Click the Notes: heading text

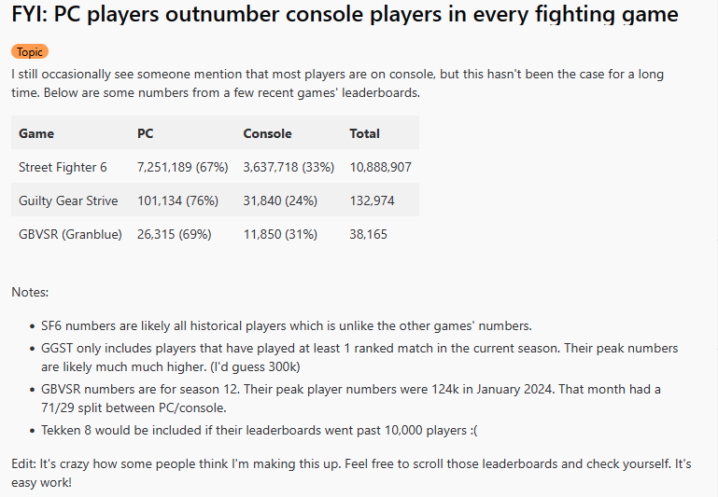pyautogui.click(x=30, y=292)
